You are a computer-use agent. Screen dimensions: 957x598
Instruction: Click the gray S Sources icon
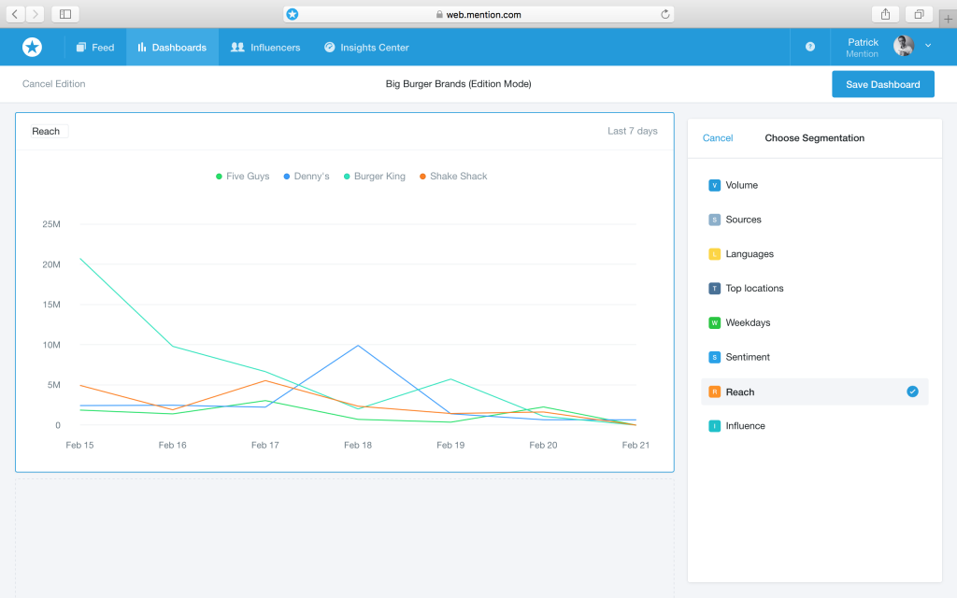pos(714,220)
